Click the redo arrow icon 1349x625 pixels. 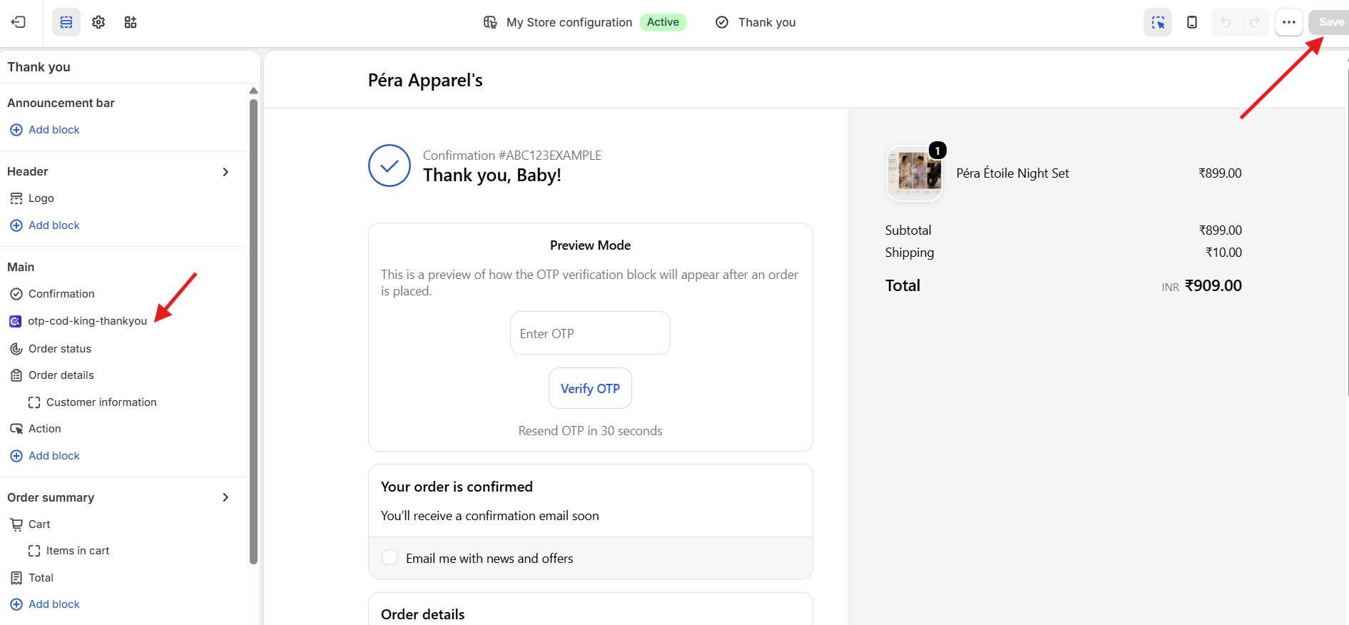pos(1254,22)
